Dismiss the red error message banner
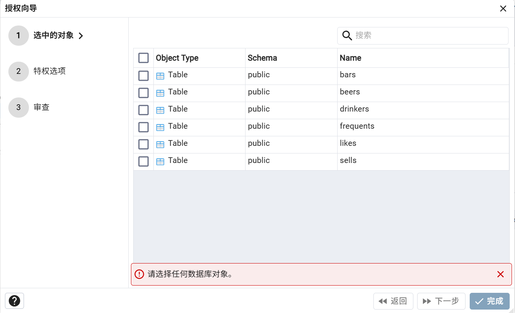Screen dimensions: 515x313 click(x=500, y=274)
